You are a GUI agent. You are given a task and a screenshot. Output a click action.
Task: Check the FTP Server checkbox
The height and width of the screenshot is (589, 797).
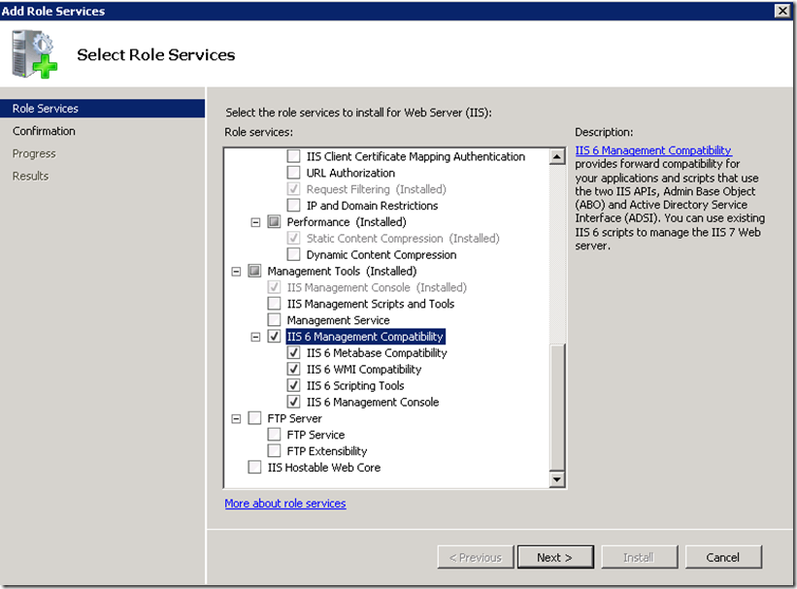[254, 418]
